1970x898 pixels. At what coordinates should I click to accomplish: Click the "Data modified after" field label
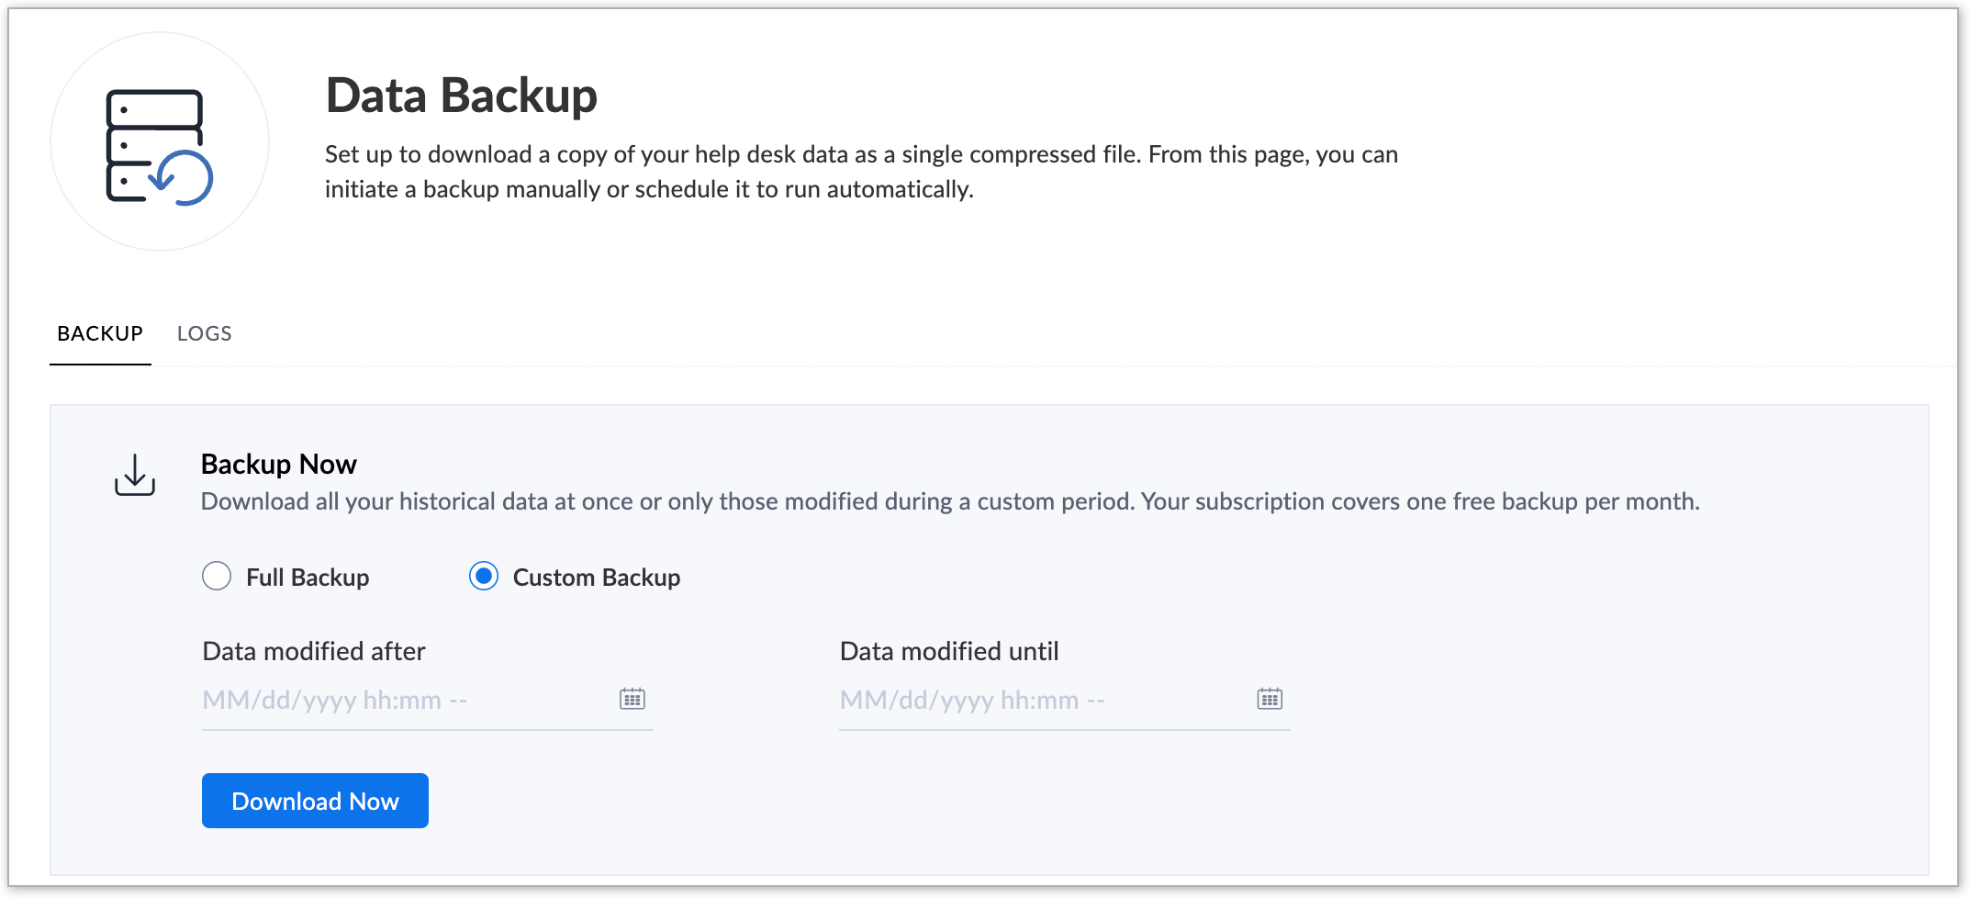(314, 652)
